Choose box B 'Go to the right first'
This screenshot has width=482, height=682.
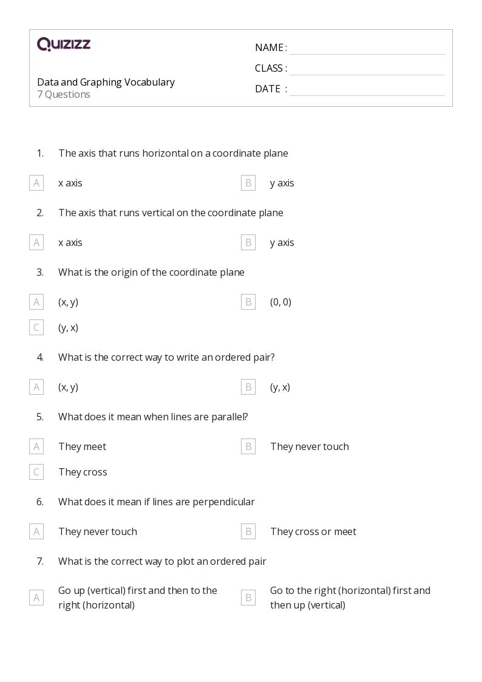click(x=248, y=598)
